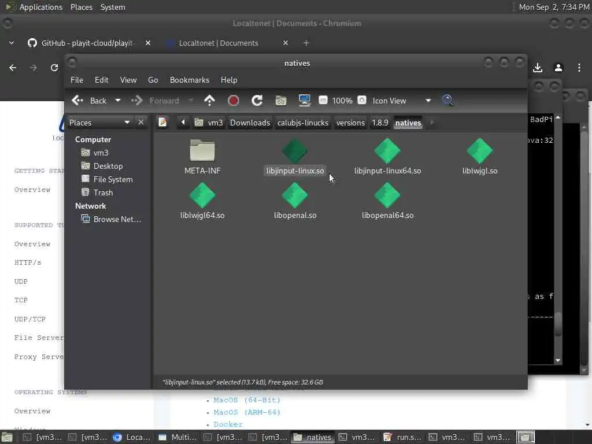This screenshot has height=444, width=592.
Task: Open the MacOS (64-Bit) link
Action: [247, 400]
